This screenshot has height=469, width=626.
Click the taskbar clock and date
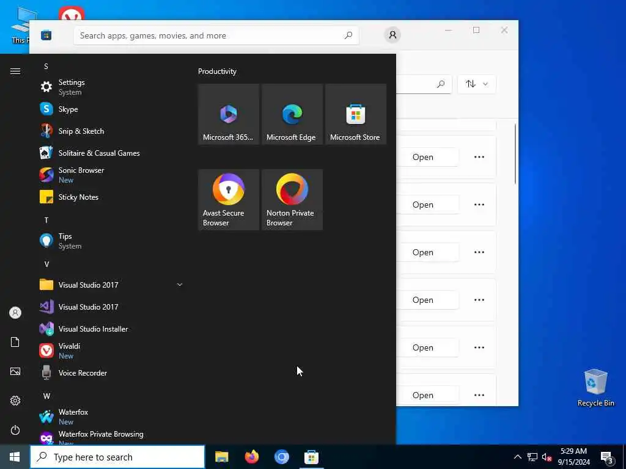(573, 457)
